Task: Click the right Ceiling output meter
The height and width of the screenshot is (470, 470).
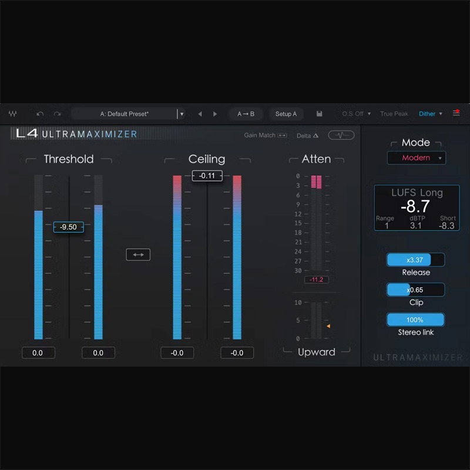Action: (x=237, y=257)
